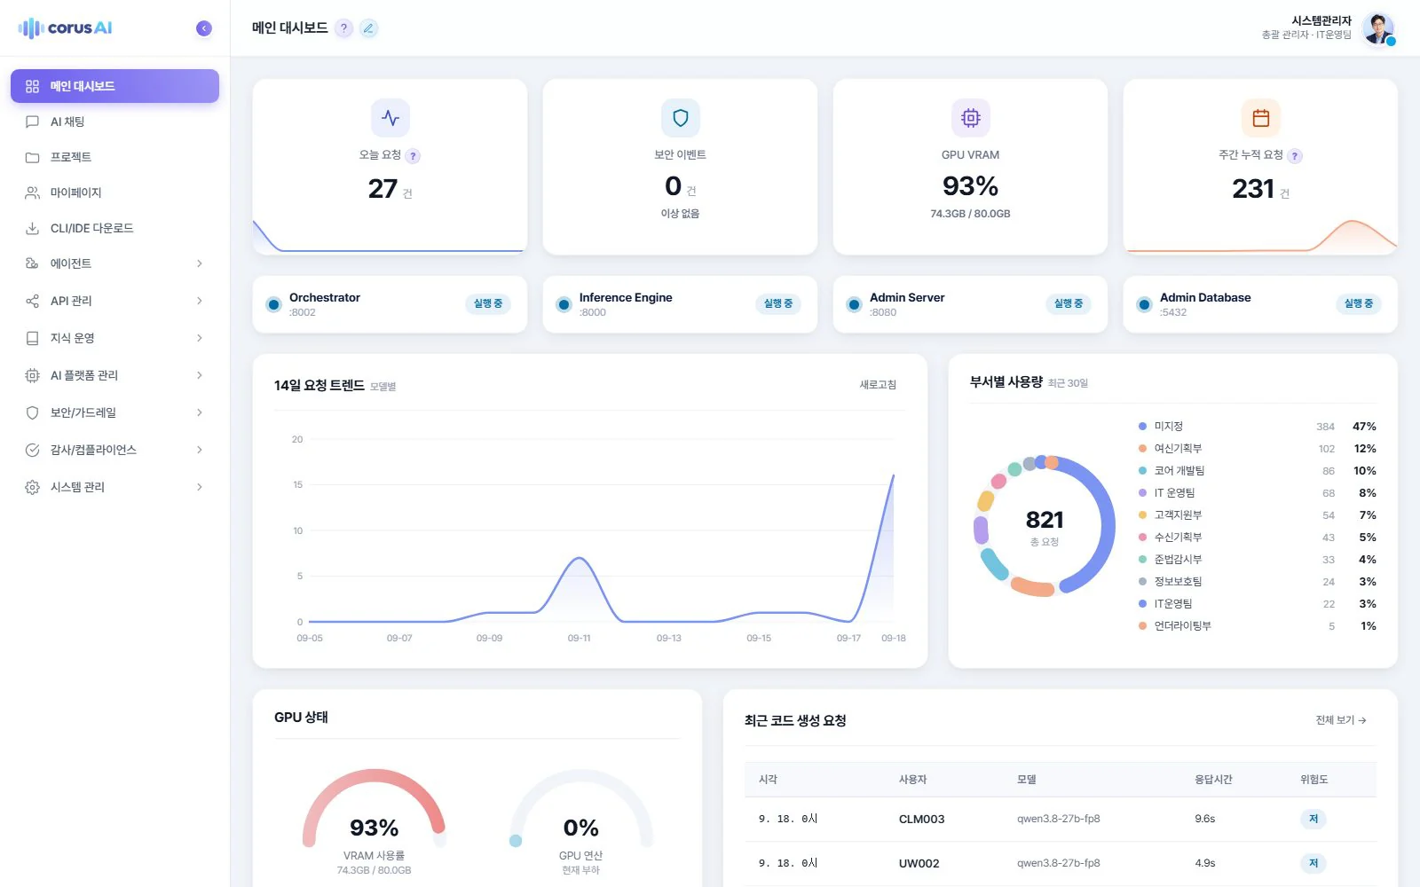Open the AI 채팅 menu item

coord(114,122)
